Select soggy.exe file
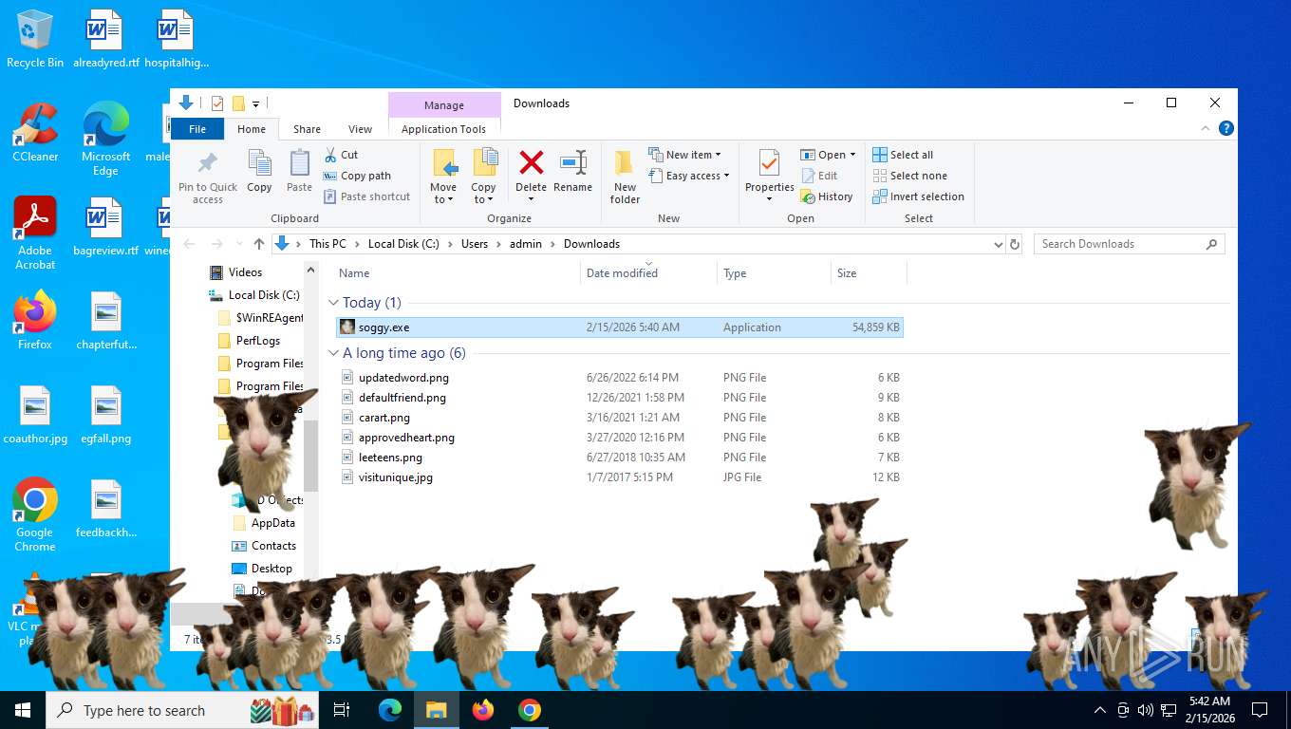Viewport: 1291px width, 729px height. (x=620, y=327)
